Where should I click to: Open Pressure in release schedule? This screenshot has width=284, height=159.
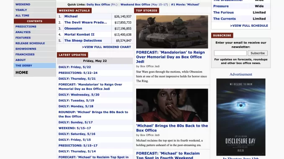[221, 6]
